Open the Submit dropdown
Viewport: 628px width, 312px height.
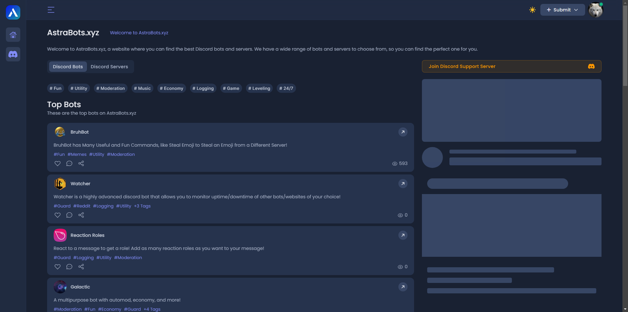(x=562, y=10)
